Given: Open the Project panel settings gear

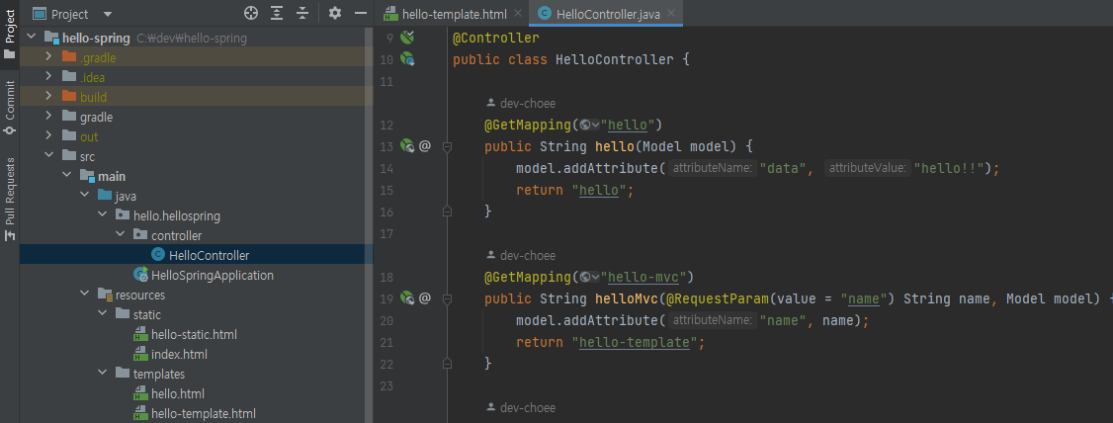Looking at the screenshot, I should [335, 14].
